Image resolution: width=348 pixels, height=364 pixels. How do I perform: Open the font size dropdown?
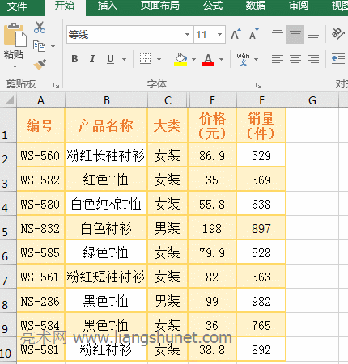(x=219, y=34)
